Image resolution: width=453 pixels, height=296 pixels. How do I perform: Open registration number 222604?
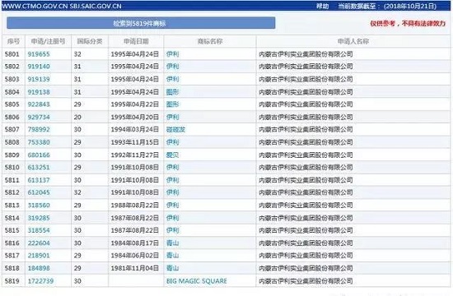click(x=39, y=243)
